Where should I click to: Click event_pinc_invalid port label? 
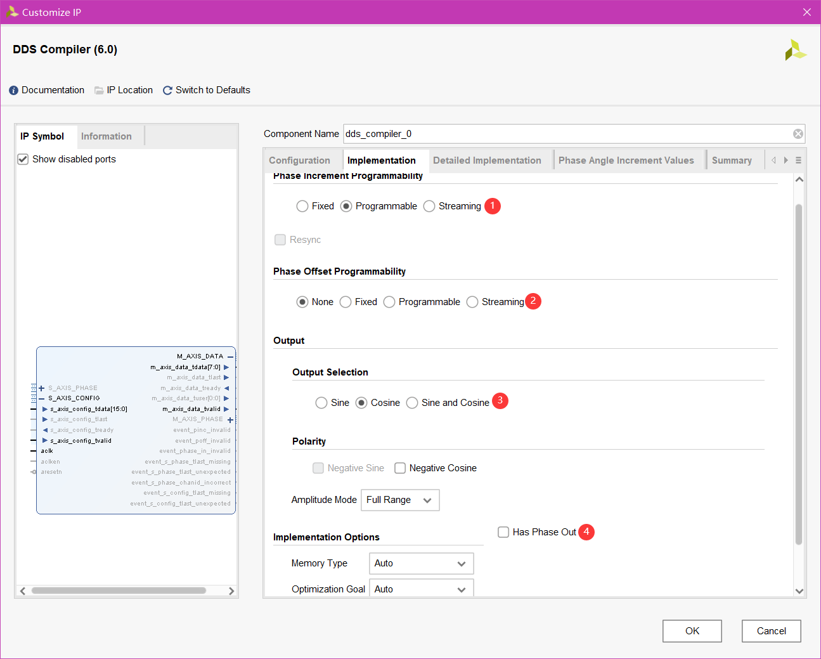[202, 430]
